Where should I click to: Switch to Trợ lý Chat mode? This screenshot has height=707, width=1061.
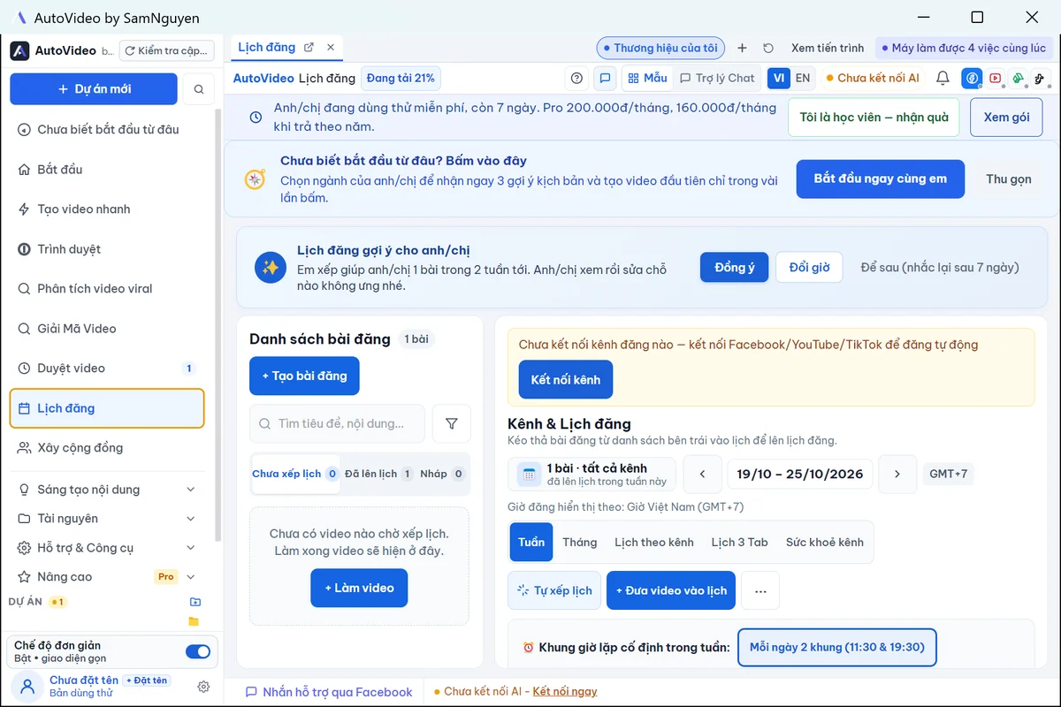click(x=717, y=78)
